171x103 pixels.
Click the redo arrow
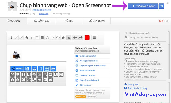[x=81, y=38]
